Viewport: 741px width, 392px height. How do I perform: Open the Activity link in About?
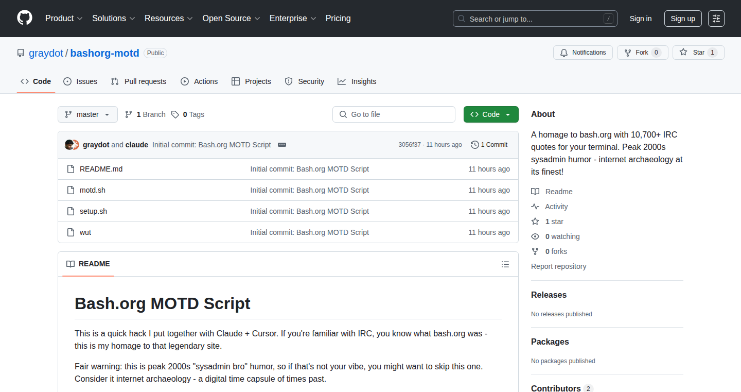(550, 207)
